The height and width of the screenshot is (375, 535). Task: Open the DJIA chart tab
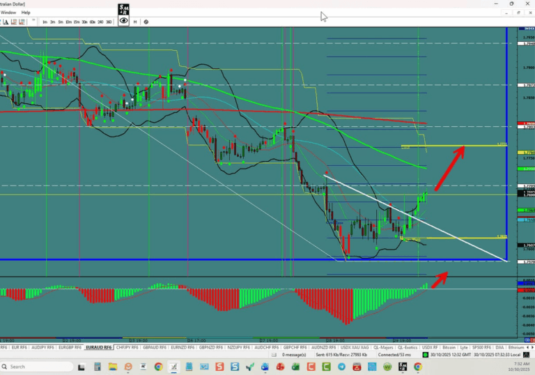tap(499, 347)
